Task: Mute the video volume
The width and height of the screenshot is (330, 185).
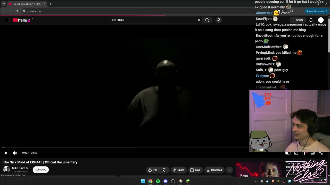Action: click(x=15, y=153)
